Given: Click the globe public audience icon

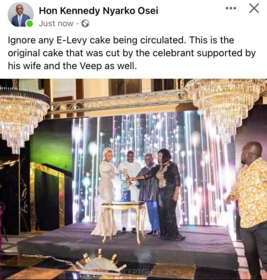Looking at the screenshot, I should (x=86, y=24).
